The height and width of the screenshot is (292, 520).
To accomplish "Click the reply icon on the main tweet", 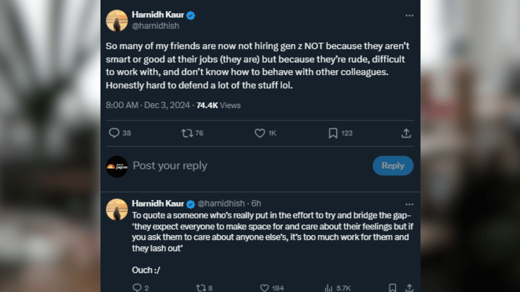I will [114, 133].
